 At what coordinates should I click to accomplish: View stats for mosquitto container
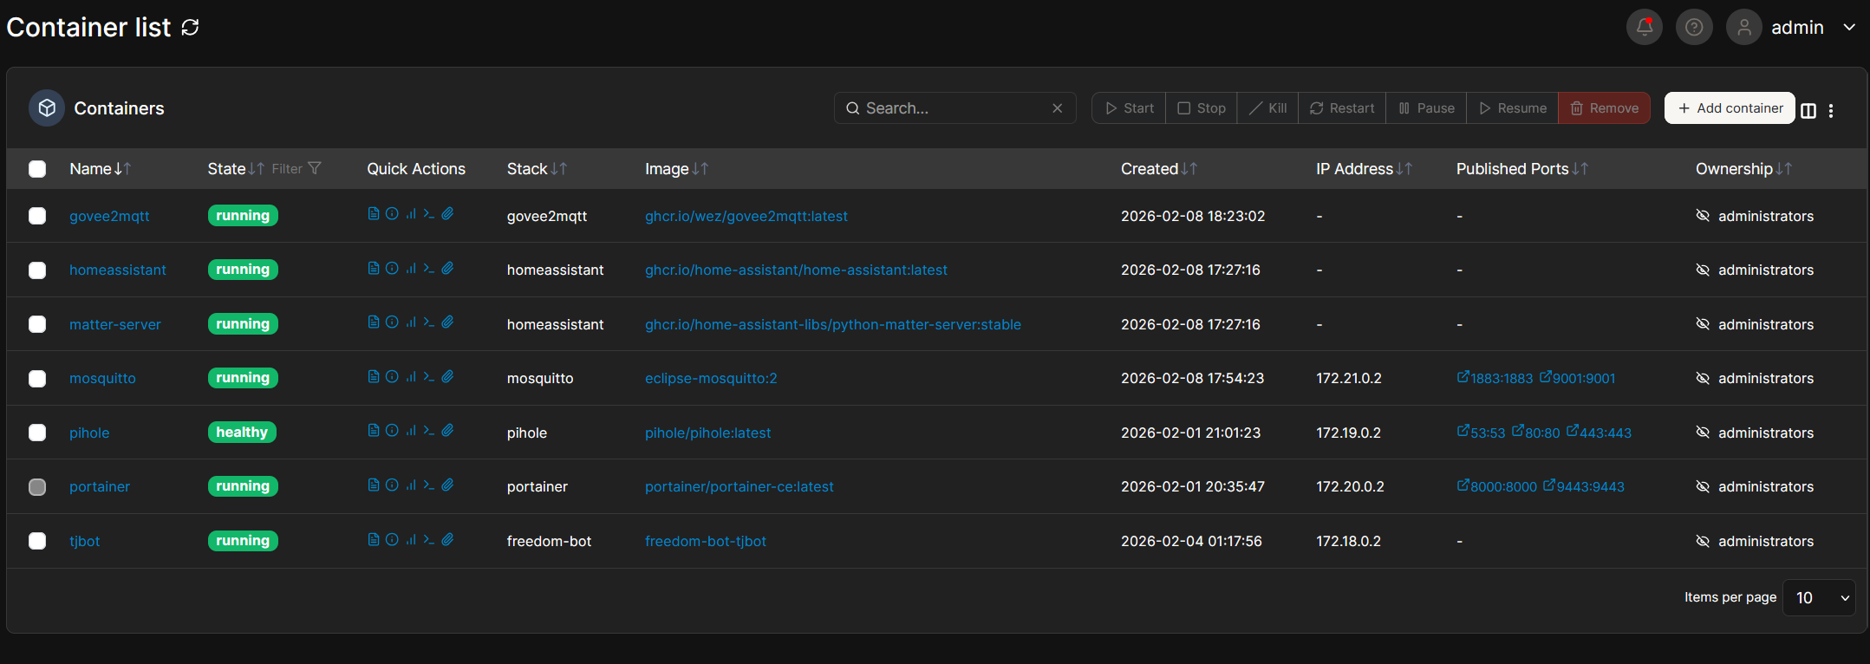coord(411,377)
